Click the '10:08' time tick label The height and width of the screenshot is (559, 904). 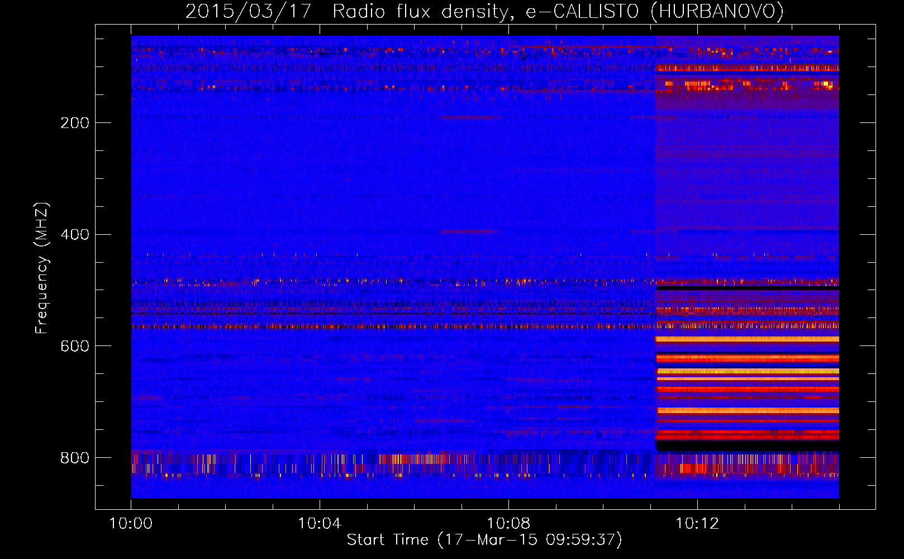coord(508,524)
